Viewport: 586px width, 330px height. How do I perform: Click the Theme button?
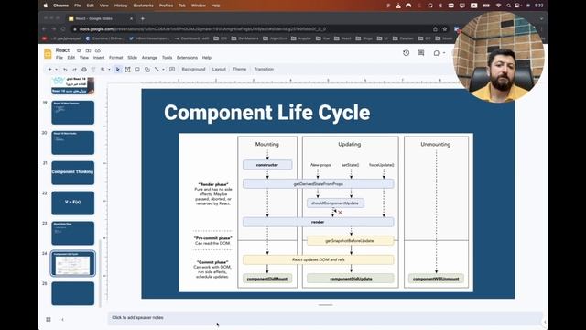tap(240, 70)
